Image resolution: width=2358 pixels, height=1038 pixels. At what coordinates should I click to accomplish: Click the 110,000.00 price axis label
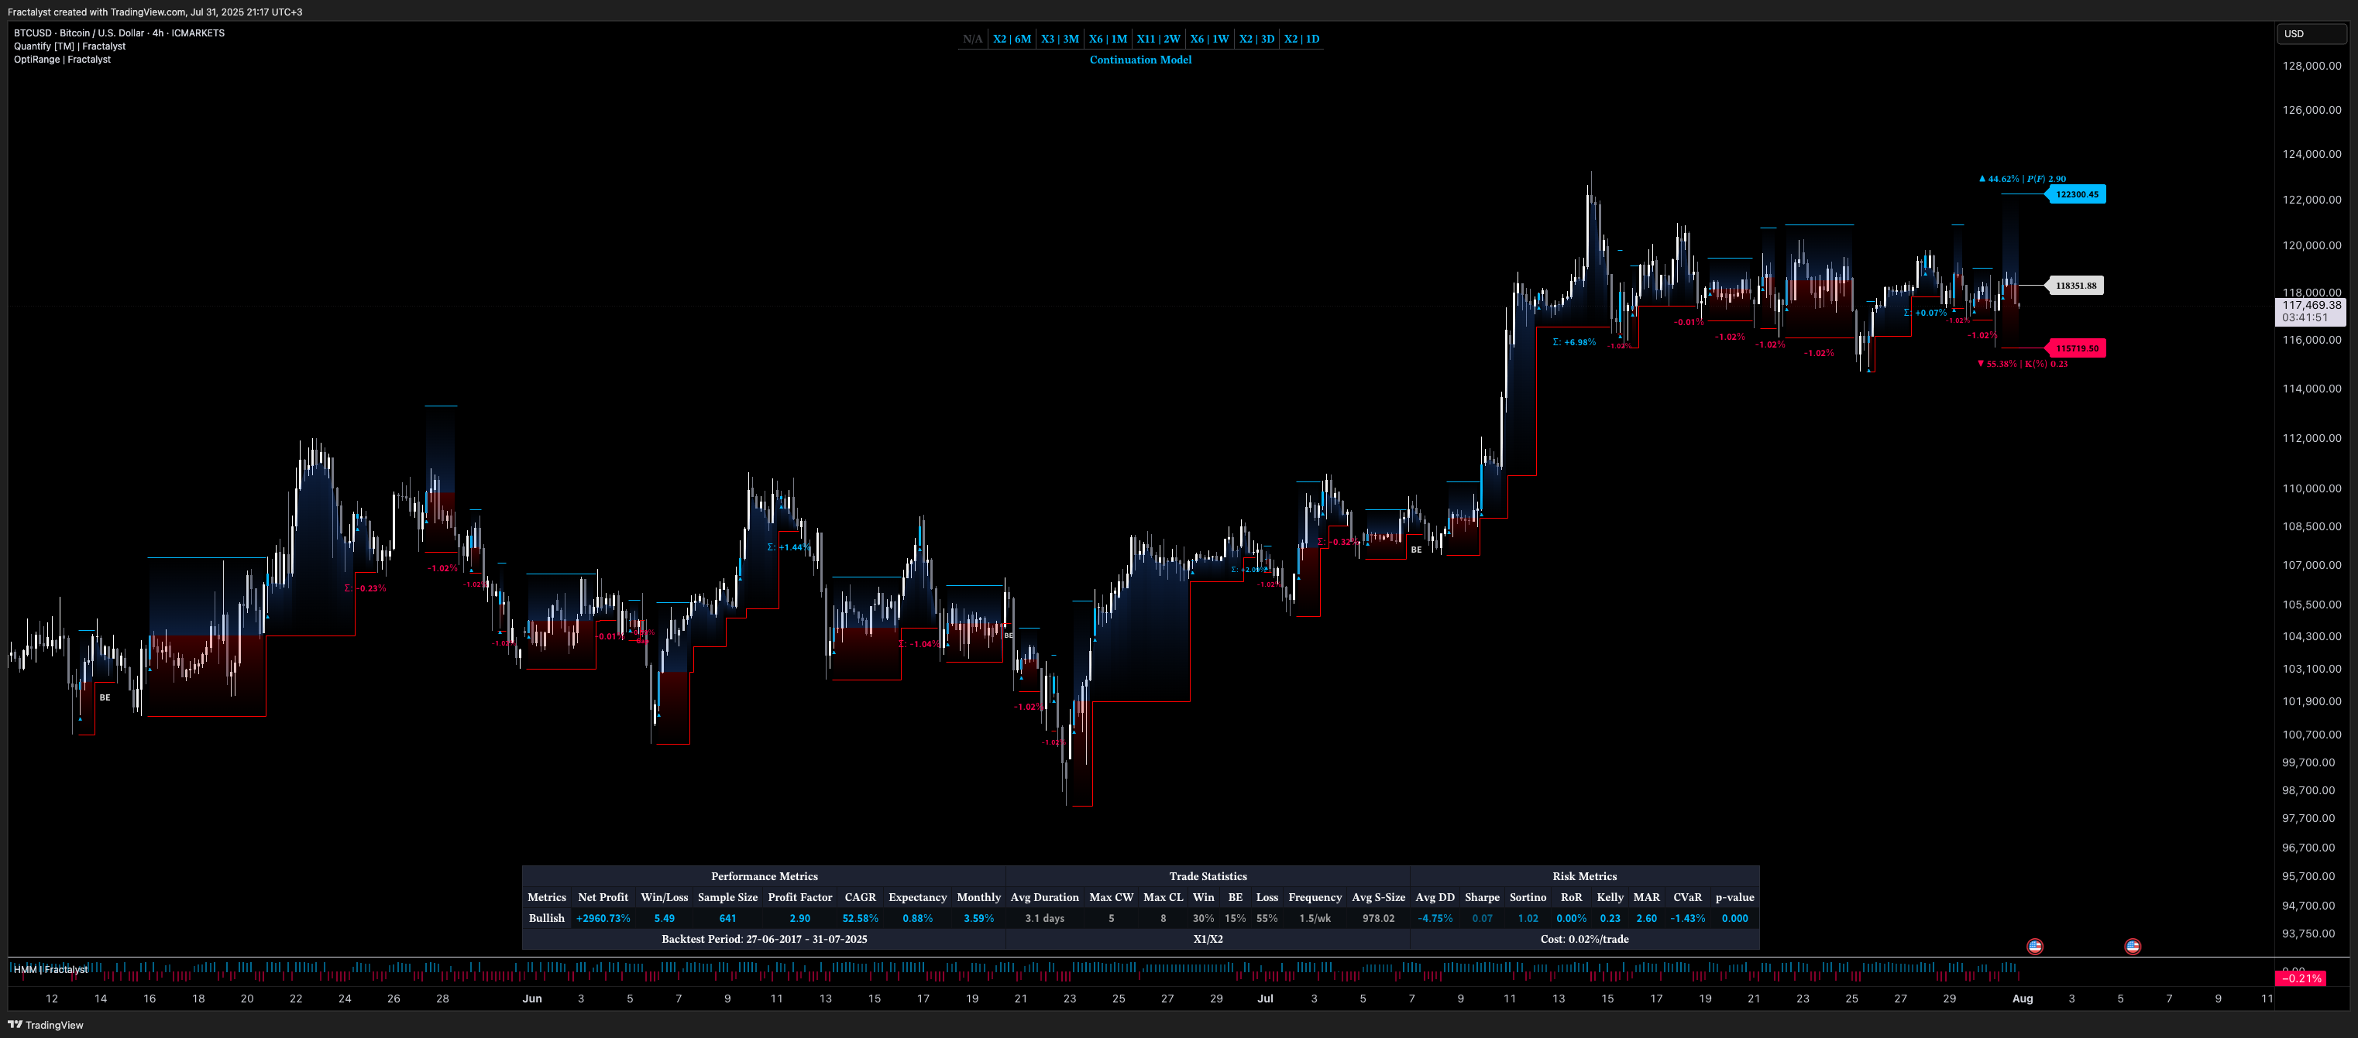(x=2312, y=488)
